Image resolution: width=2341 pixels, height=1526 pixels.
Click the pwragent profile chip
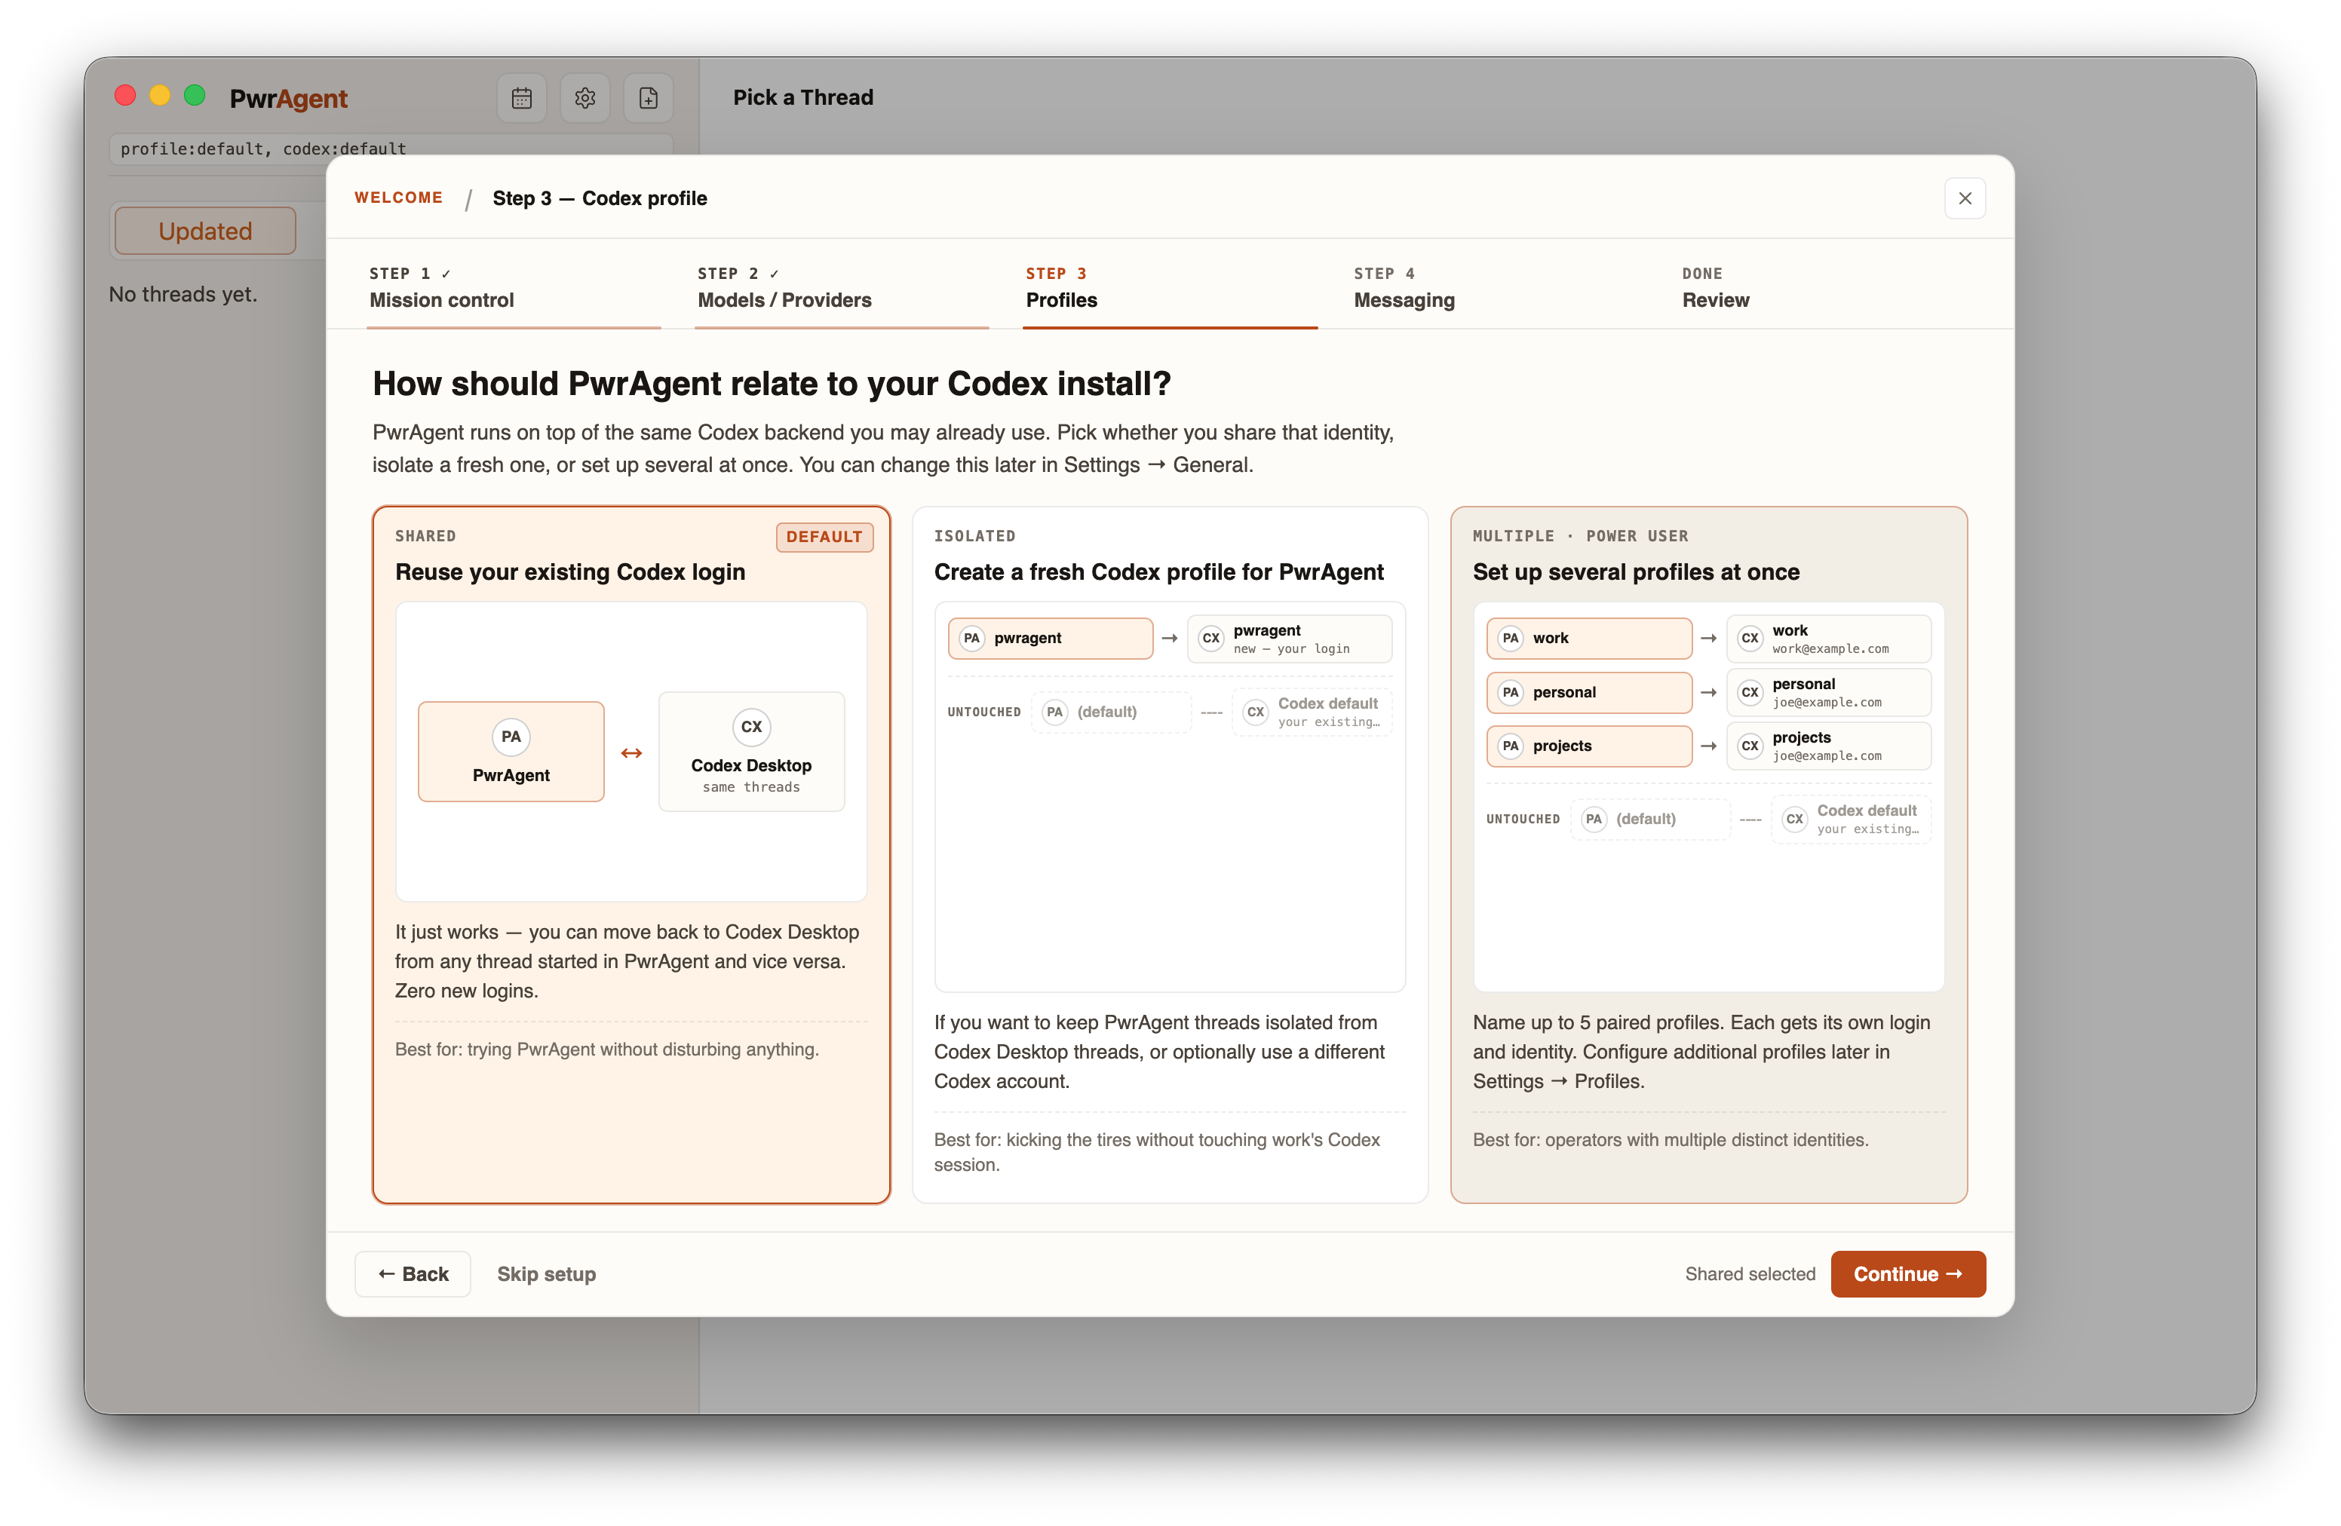[1051, 638]
